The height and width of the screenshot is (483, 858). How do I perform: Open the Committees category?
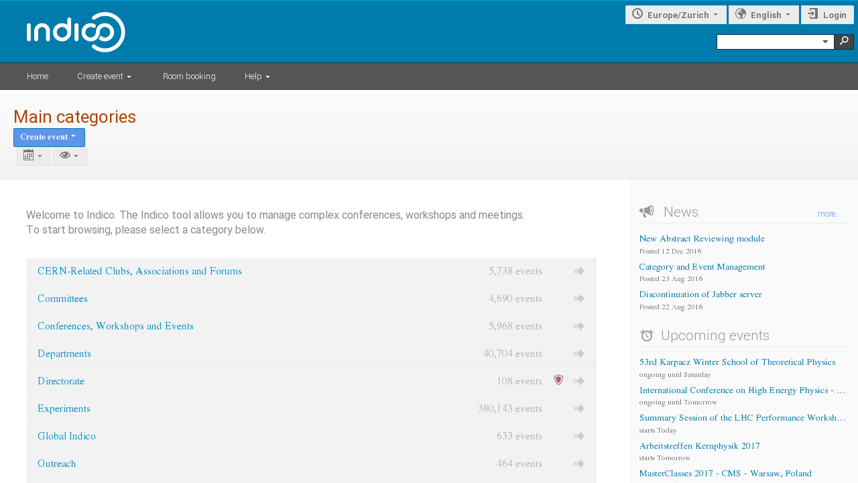click(x=62, y=299)
